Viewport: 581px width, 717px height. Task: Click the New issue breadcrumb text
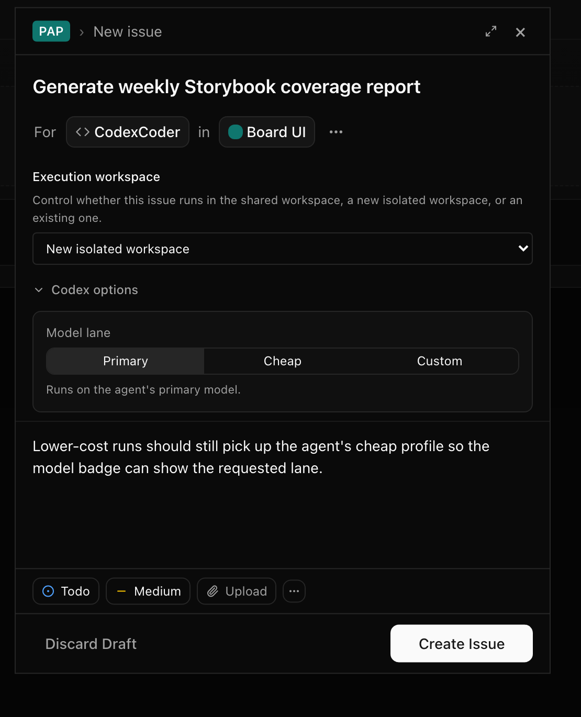coord(128,32)
